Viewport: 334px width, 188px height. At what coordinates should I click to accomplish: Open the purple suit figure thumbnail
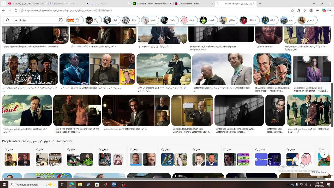coord(312,69)
